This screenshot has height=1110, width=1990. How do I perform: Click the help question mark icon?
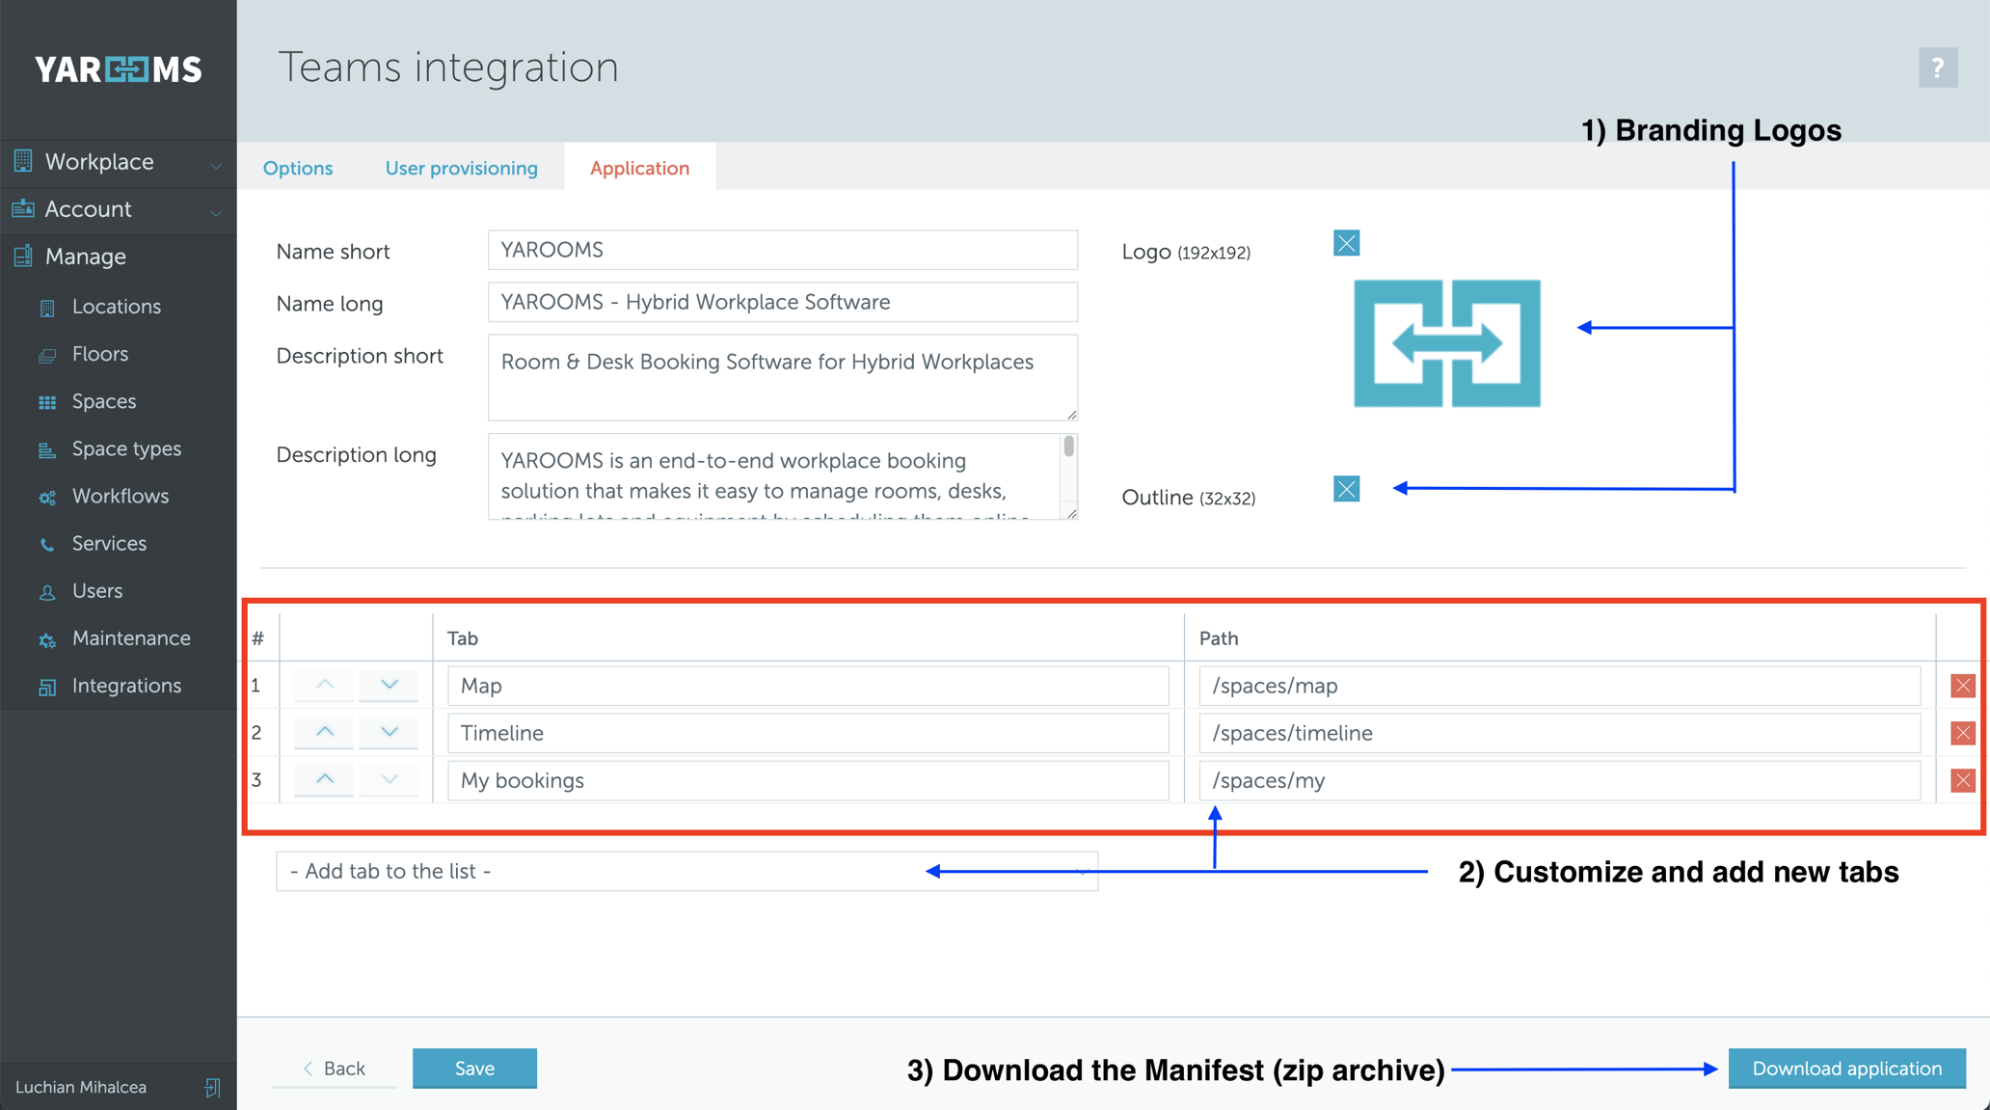(1937, 68)
